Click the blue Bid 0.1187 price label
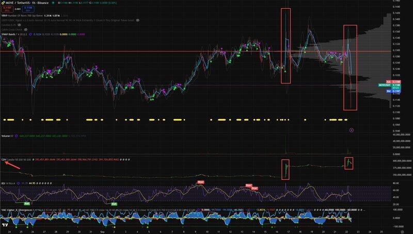The image size is (413, 234). 393,91
